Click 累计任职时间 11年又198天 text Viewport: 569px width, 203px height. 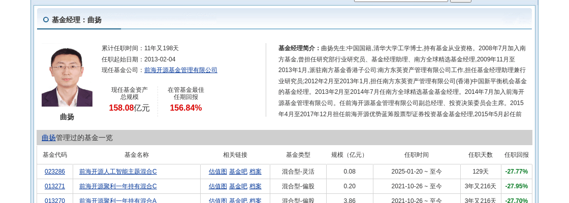(x=140, y=48)
